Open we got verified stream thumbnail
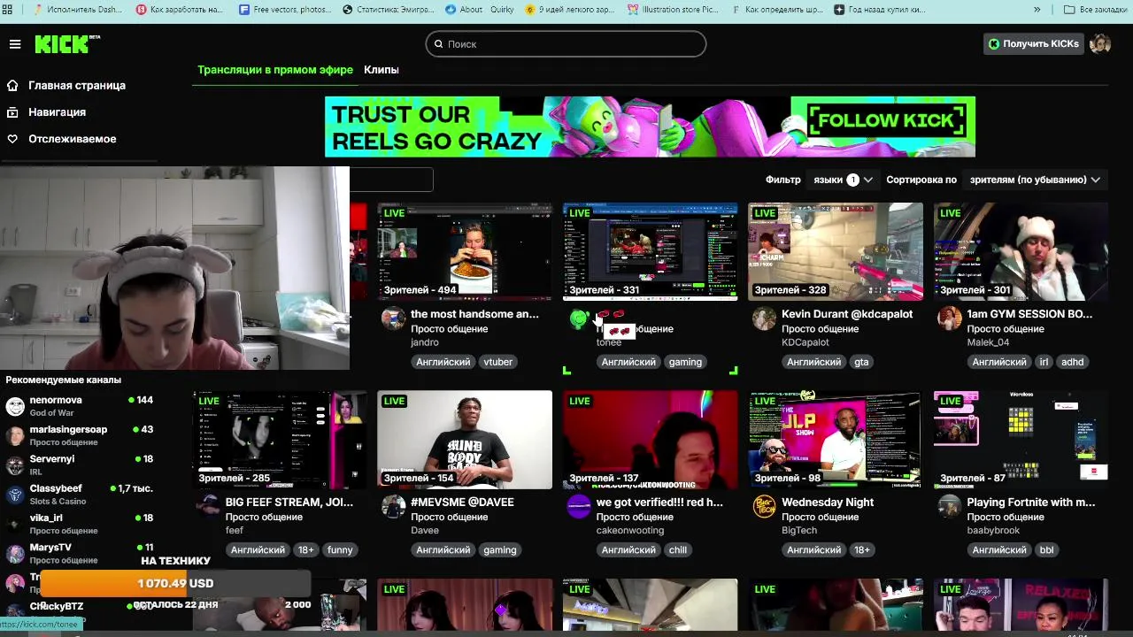Screen dimensions: 1133x637 (x=651, y=440)
